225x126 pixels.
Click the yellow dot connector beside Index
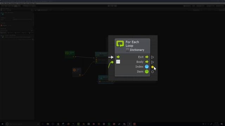point(152,67)
